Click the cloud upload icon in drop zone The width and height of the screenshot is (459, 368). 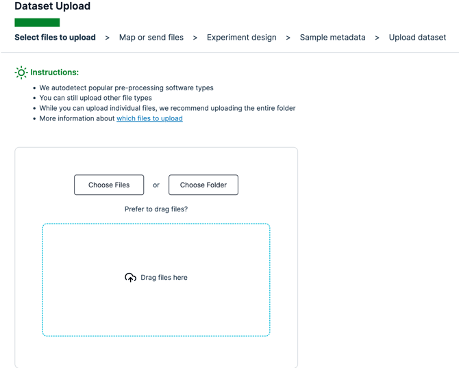coord(130,278)
